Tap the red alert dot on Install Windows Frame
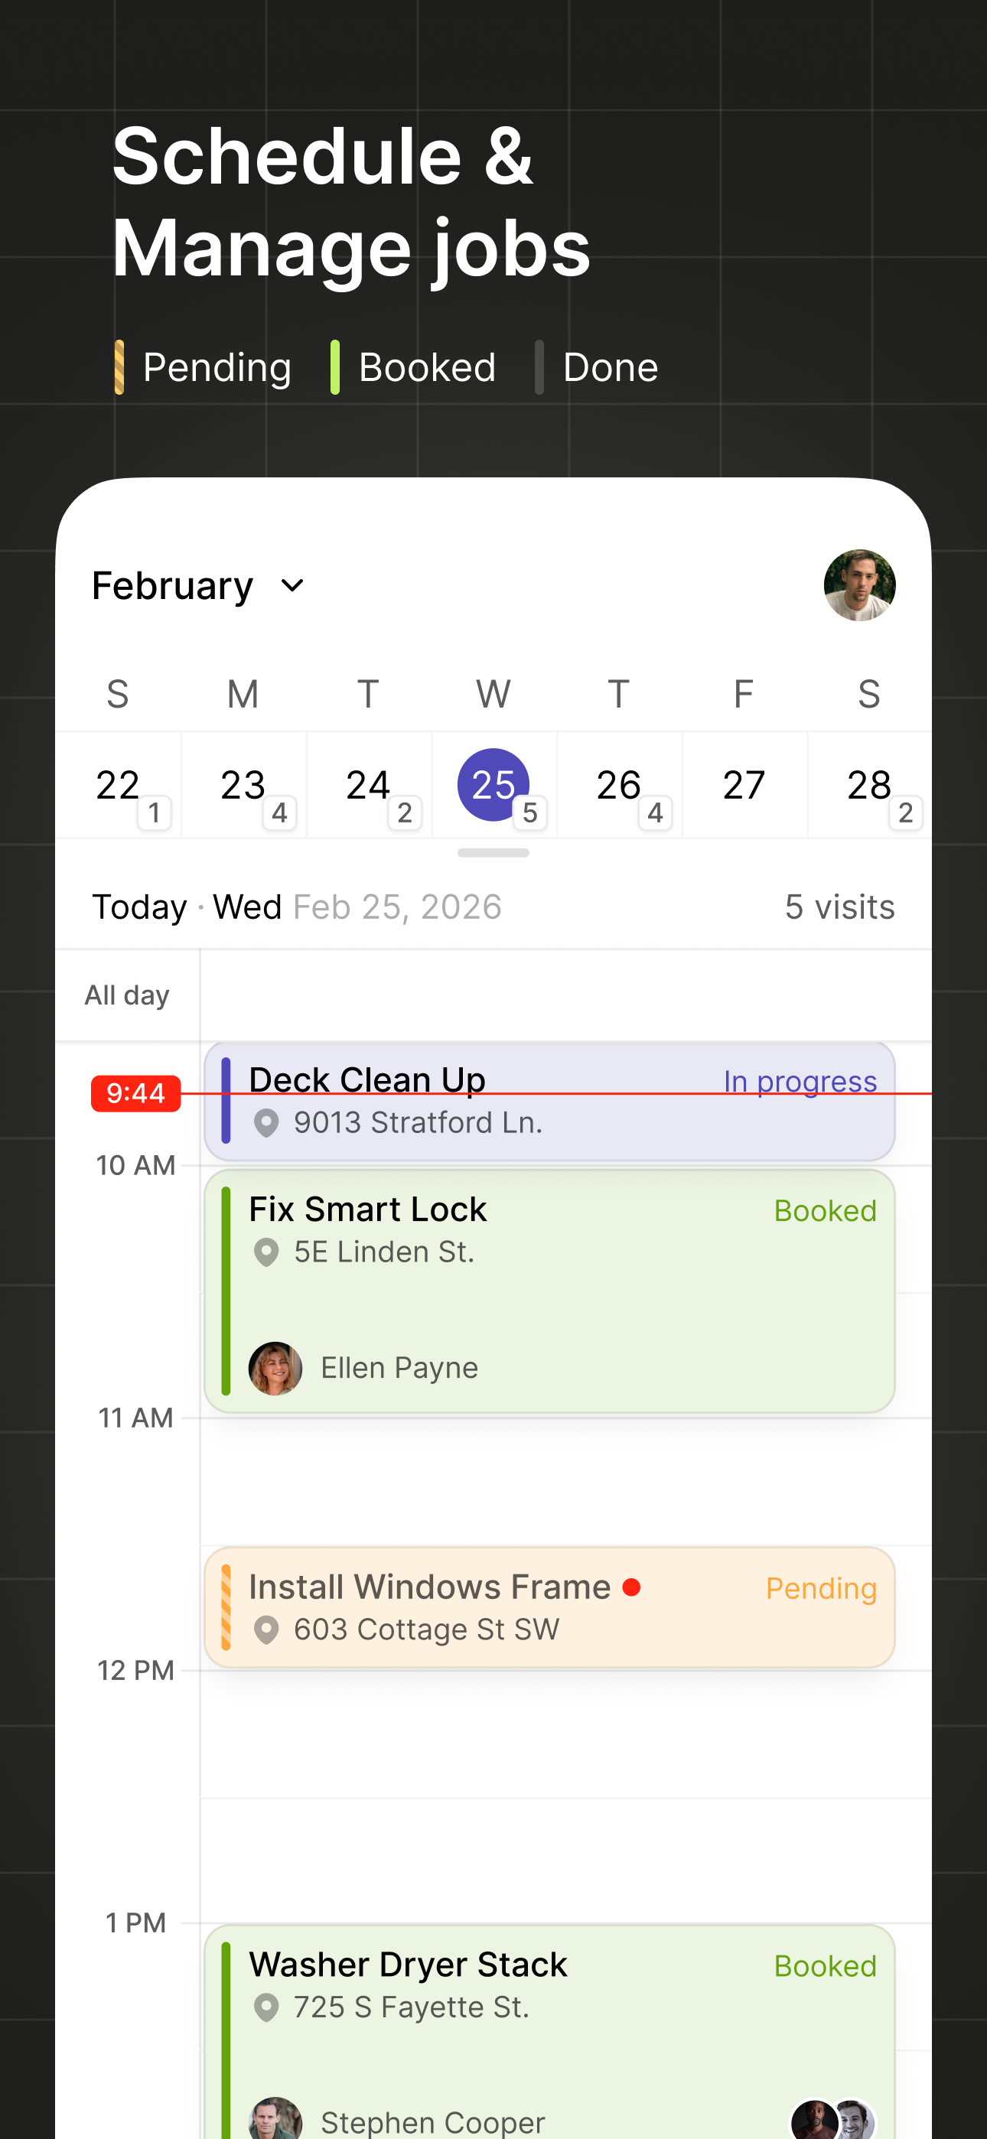Screen dimensions: 987x2139 (631, 1587)
